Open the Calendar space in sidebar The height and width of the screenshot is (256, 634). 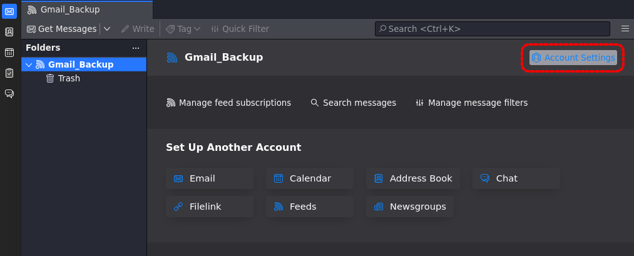tap(9, 53)
